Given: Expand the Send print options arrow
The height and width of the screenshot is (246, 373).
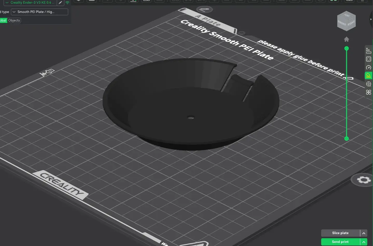Looking at the screenshot, I should click(x=364, y=242).
